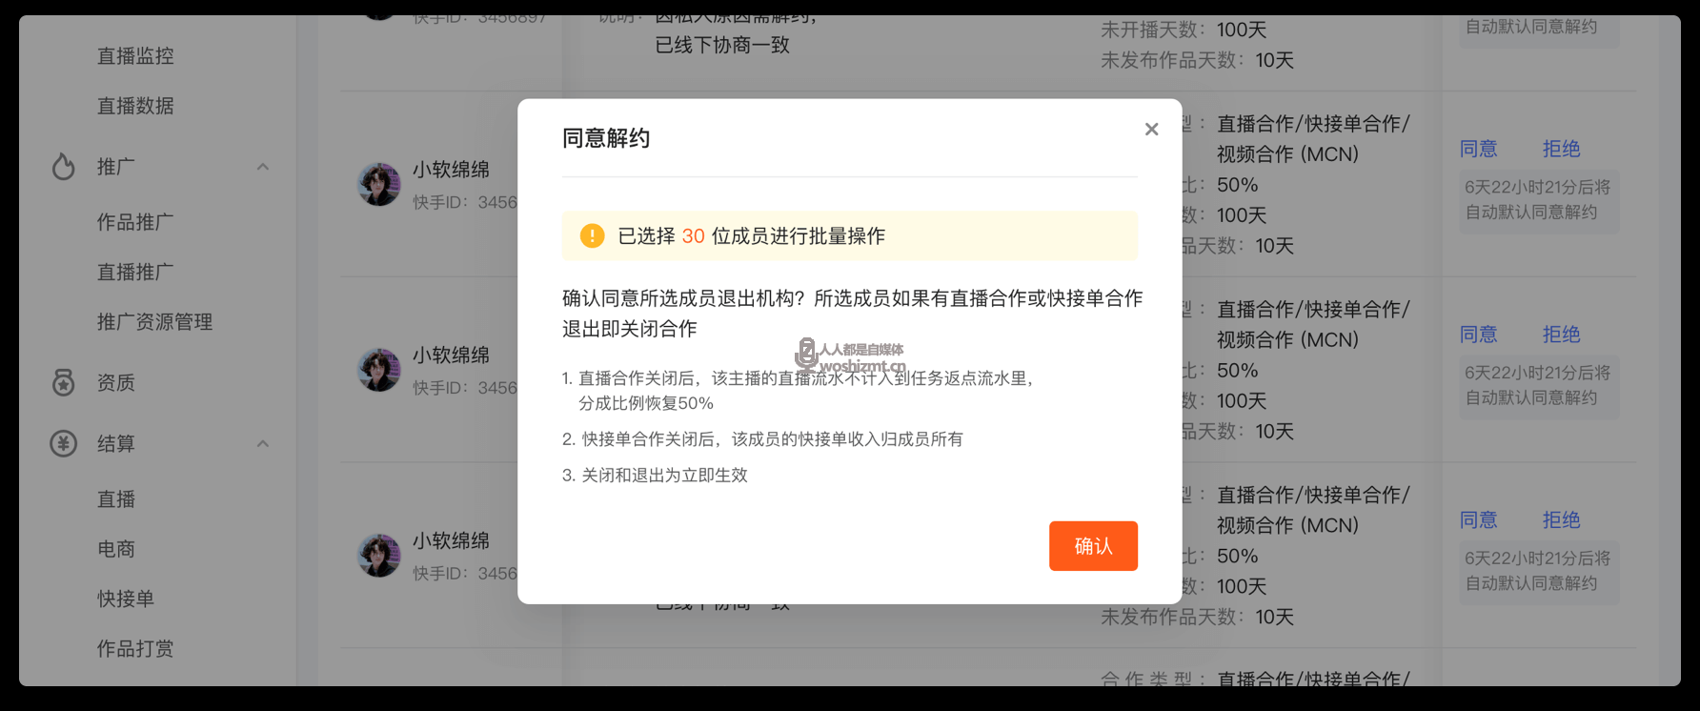Click the flame icon beside 推广

click(x=64, y=167)
